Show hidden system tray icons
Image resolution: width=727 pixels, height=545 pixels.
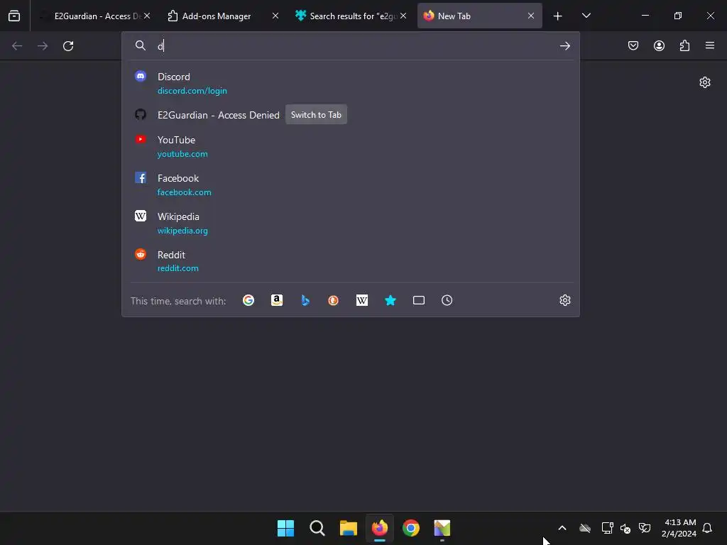[x=562, y=528]
